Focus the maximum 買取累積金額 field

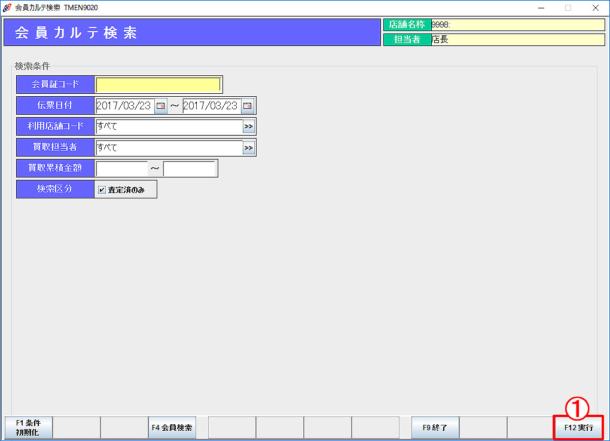click(190, 169)
